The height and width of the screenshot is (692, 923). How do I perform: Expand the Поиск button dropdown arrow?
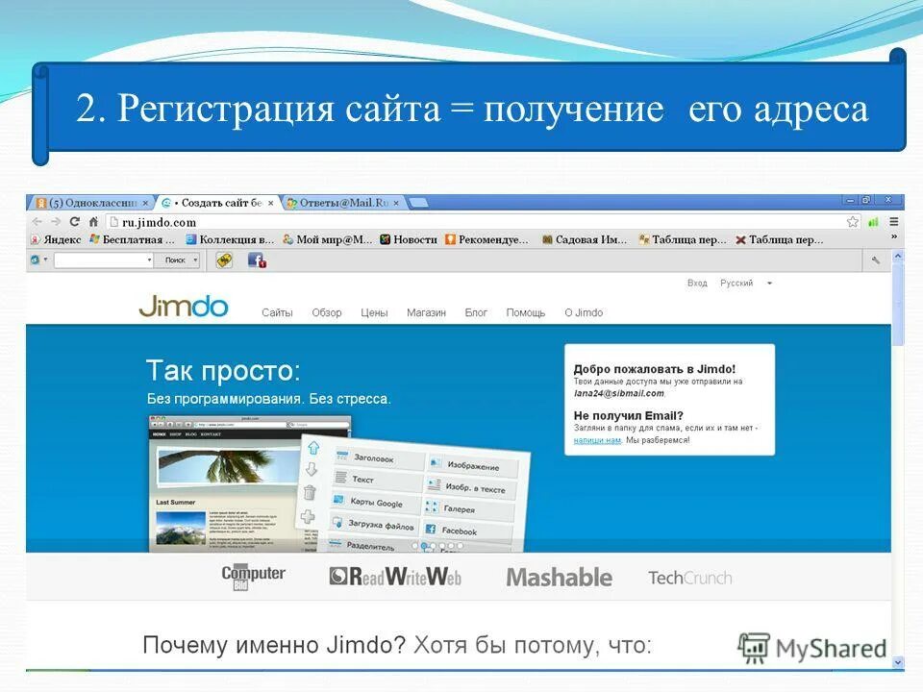pyautogui.click(x=196, y=260)
